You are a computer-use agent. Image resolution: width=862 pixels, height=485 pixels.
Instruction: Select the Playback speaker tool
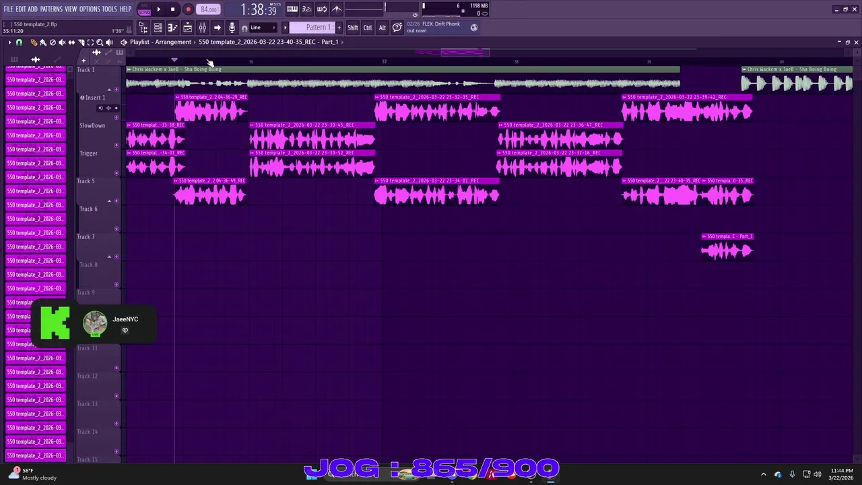click(x=109, y=42)
